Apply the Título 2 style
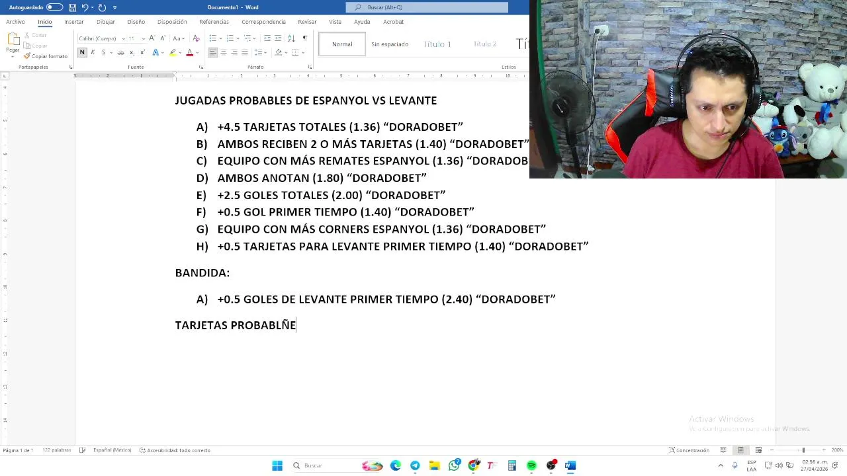The width and height of the screenshot is (847, 476). point(485,44)
